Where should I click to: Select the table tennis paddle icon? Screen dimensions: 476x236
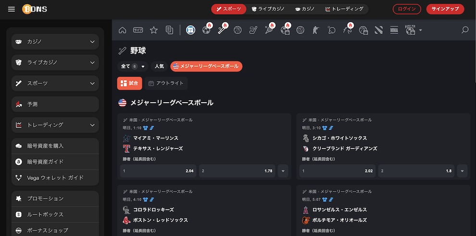pos(331,30)
